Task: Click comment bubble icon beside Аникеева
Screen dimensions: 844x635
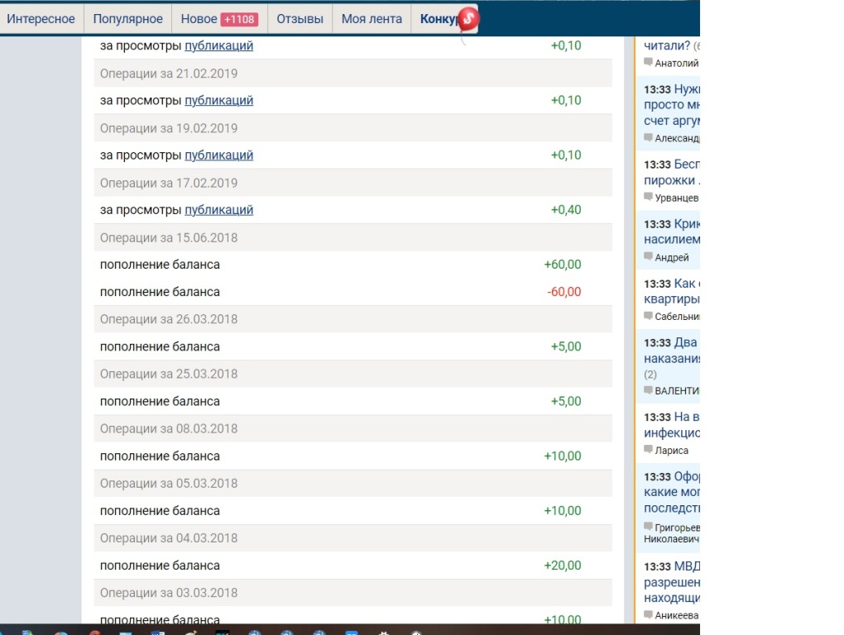Action: pos(649,614)
